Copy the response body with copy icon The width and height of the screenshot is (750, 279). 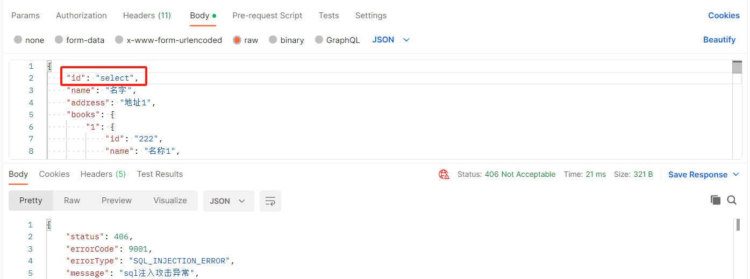[715, 200]
